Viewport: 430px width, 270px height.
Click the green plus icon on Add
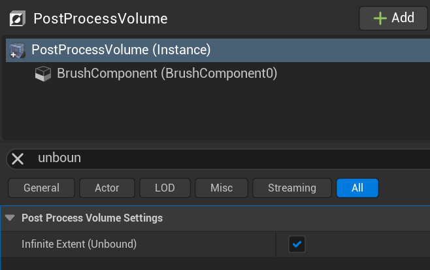point(380,18)
